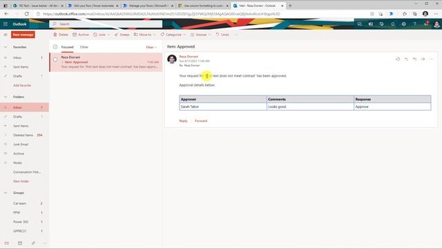
Task: Reload the page with the refresh icon
Action: pos(26,14)
